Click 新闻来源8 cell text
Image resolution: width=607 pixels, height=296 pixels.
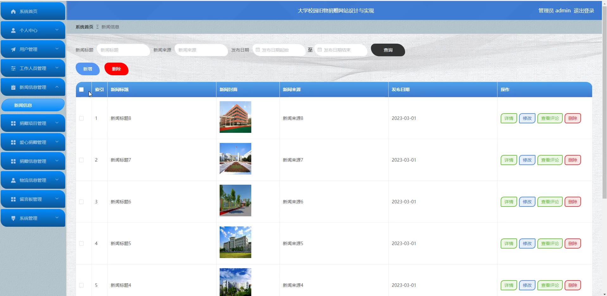click(293, 118)
